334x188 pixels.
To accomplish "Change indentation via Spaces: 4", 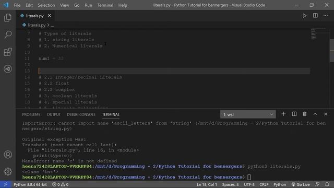I will pos(230,184).
